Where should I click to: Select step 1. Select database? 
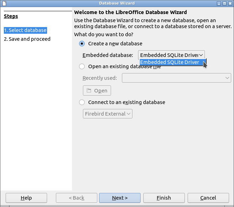(x=25, y=30)
